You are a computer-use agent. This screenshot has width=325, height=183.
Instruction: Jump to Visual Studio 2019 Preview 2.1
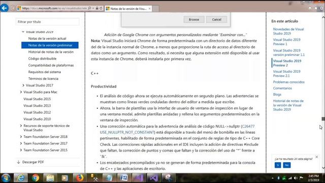286,73
